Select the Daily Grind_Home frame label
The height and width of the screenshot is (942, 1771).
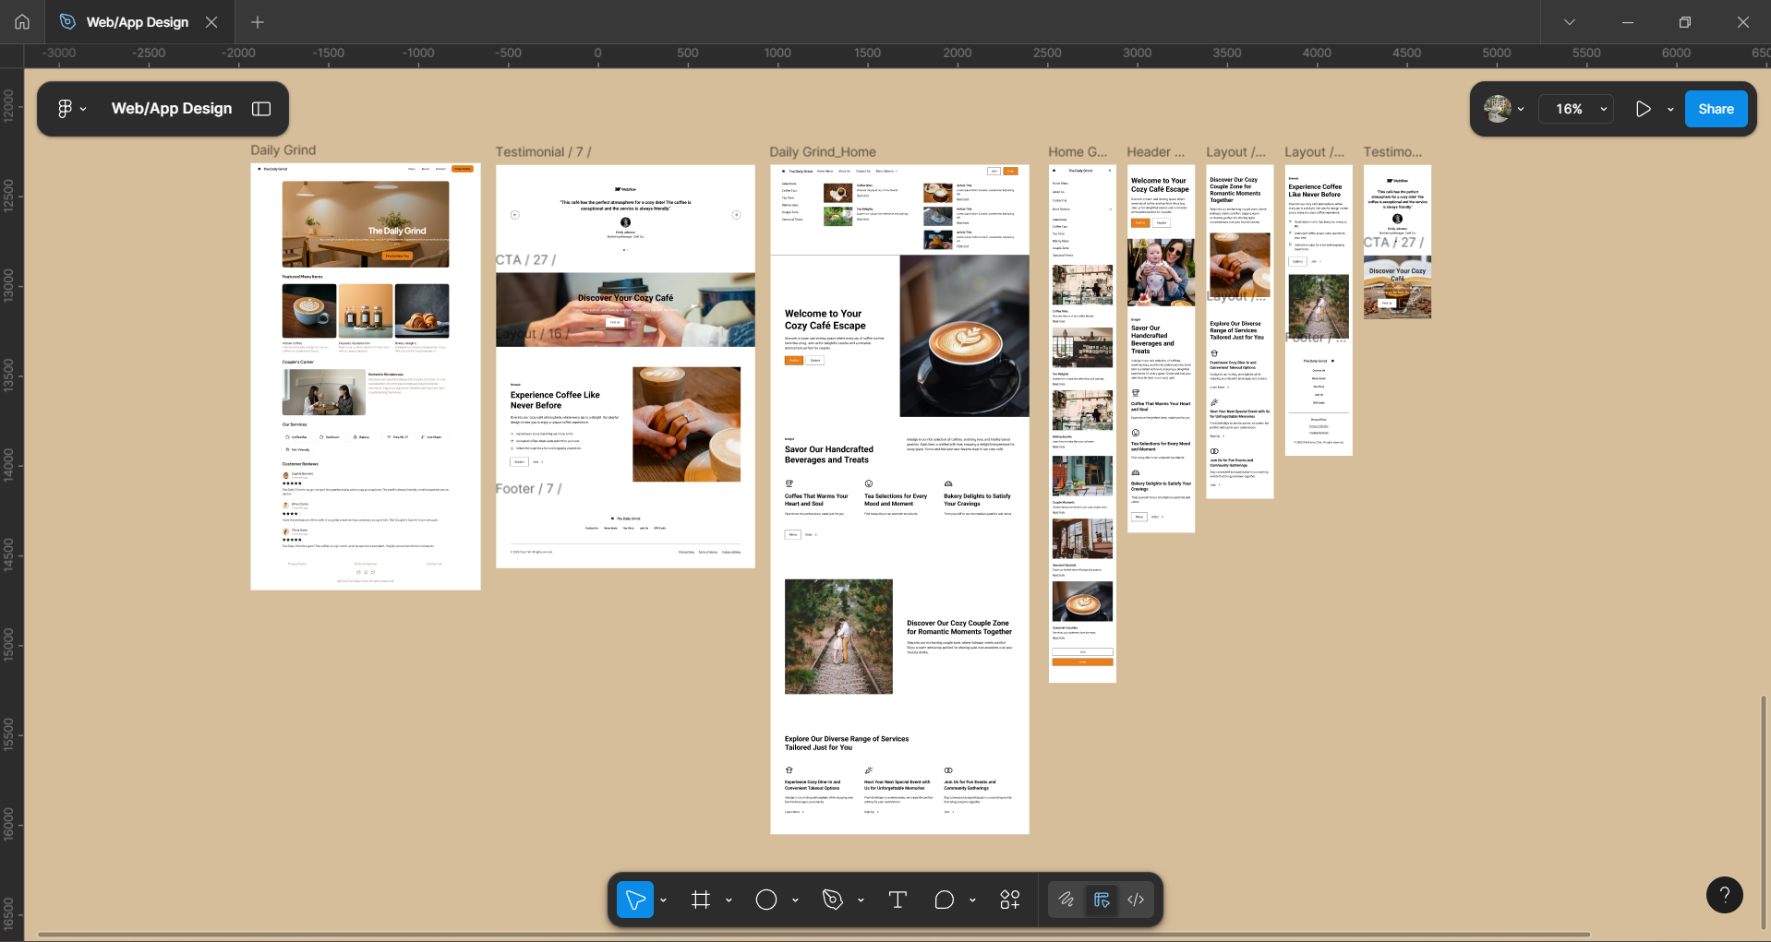[822, 152]
